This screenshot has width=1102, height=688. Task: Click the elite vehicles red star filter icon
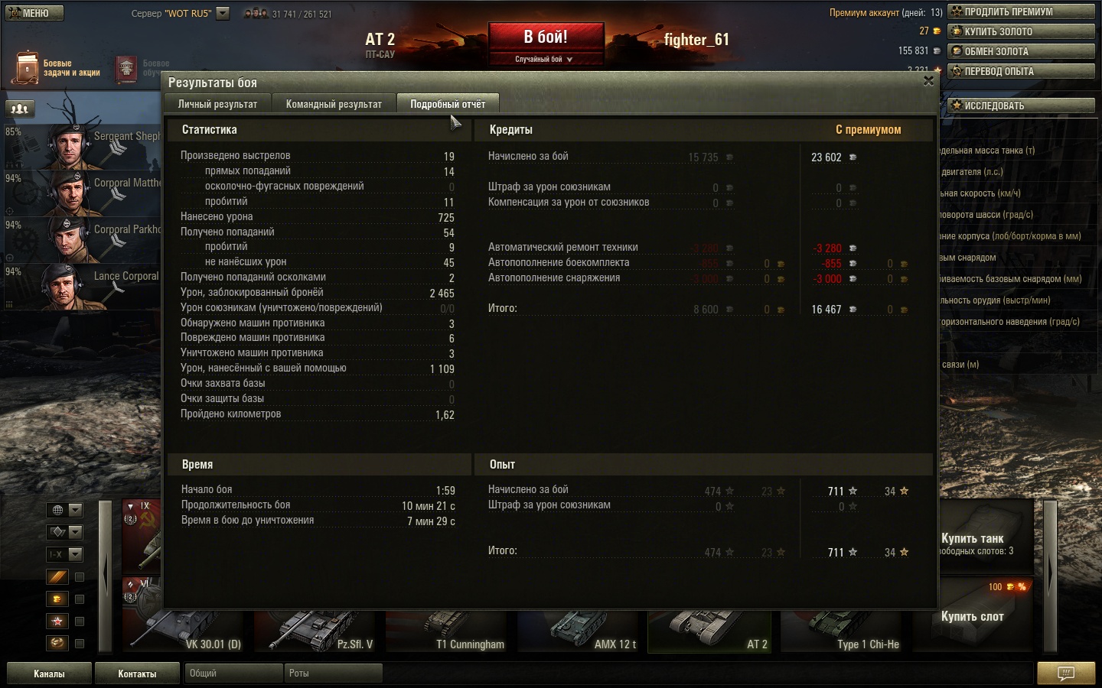click(x=57, y=621)
